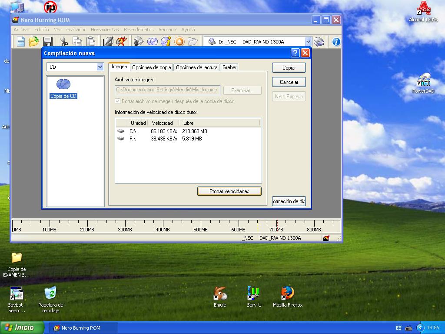The width and height of the screenshot is (445, 334).
Task: Click the Copy CD two-discs toolbar icon
Action: [152, 42]
